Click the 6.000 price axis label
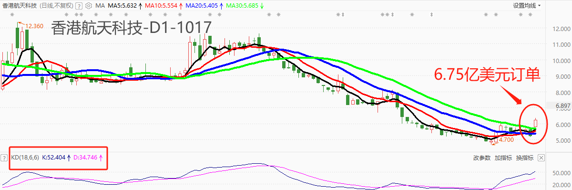Screen dimensions: 572x190 tap(563, 125)
